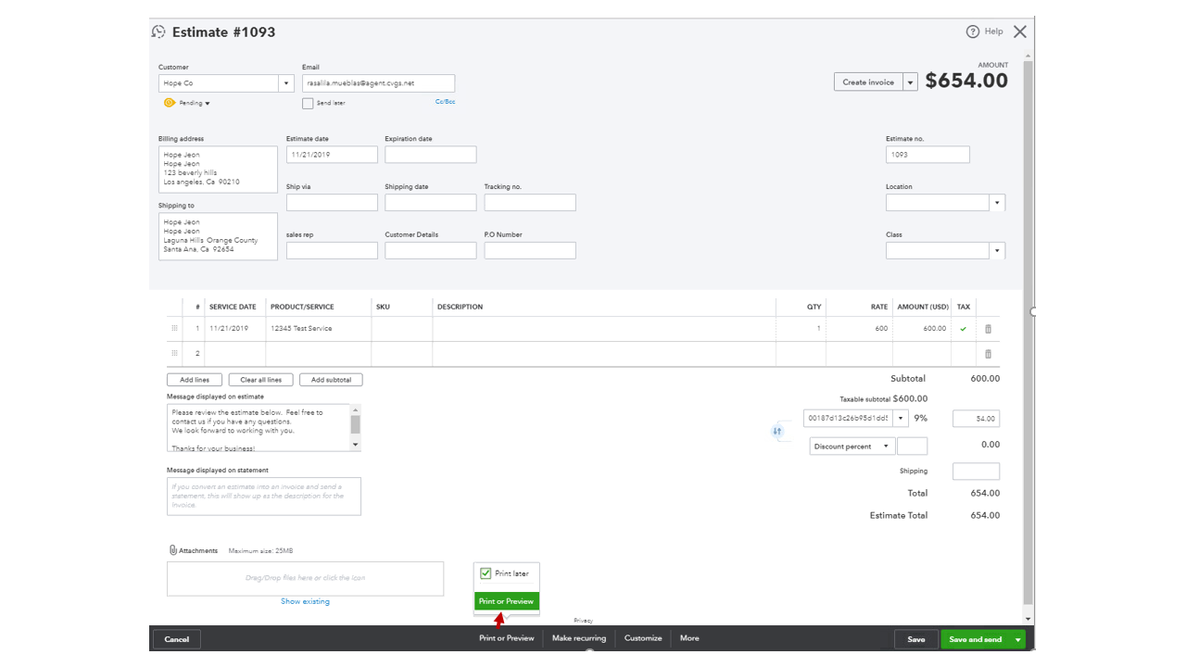Open the More menu in bottom bar

pos(689,638)
